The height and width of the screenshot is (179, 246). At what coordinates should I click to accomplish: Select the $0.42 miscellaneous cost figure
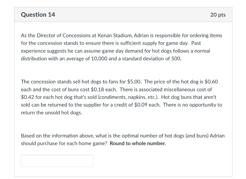pyautogui.click(x=28, y=97)
